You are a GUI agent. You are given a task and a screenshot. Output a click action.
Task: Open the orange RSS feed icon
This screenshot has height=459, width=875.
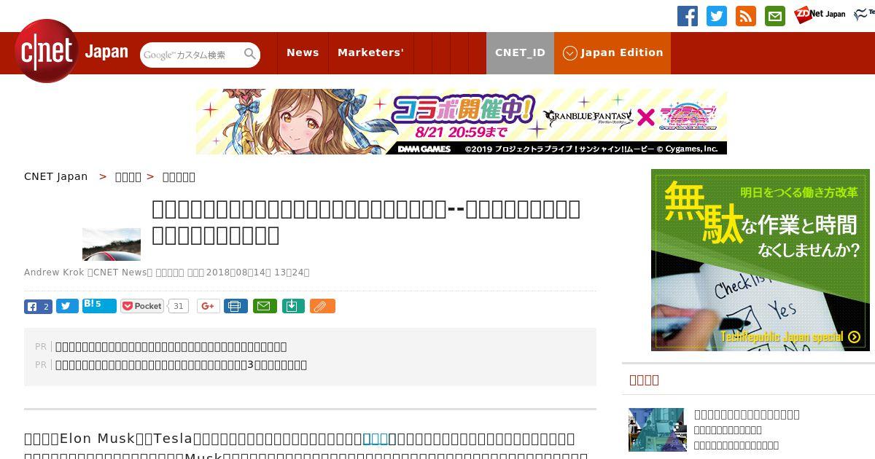pyautogui.click(x=746, y=16)
